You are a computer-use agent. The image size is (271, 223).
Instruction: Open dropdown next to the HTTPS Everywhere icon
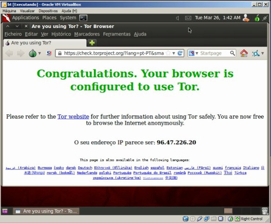pyautogui.click(x=263, y=53)
